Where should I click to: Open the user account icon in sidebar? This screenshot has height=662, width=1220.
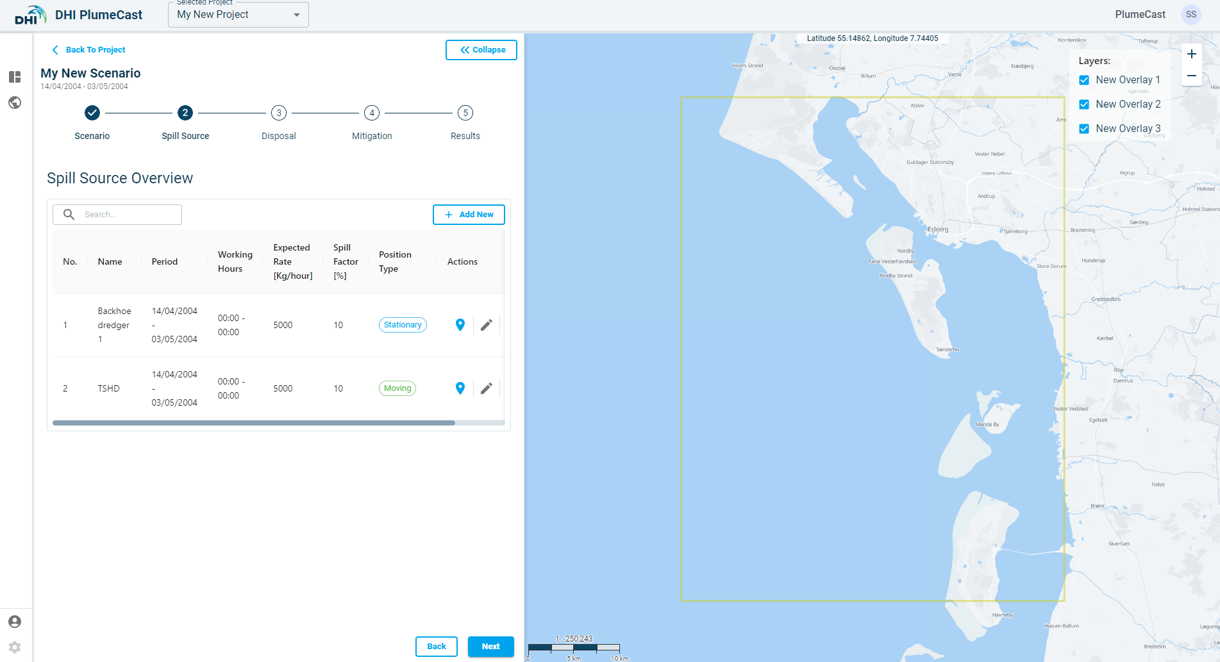click(x=15, y=622)
